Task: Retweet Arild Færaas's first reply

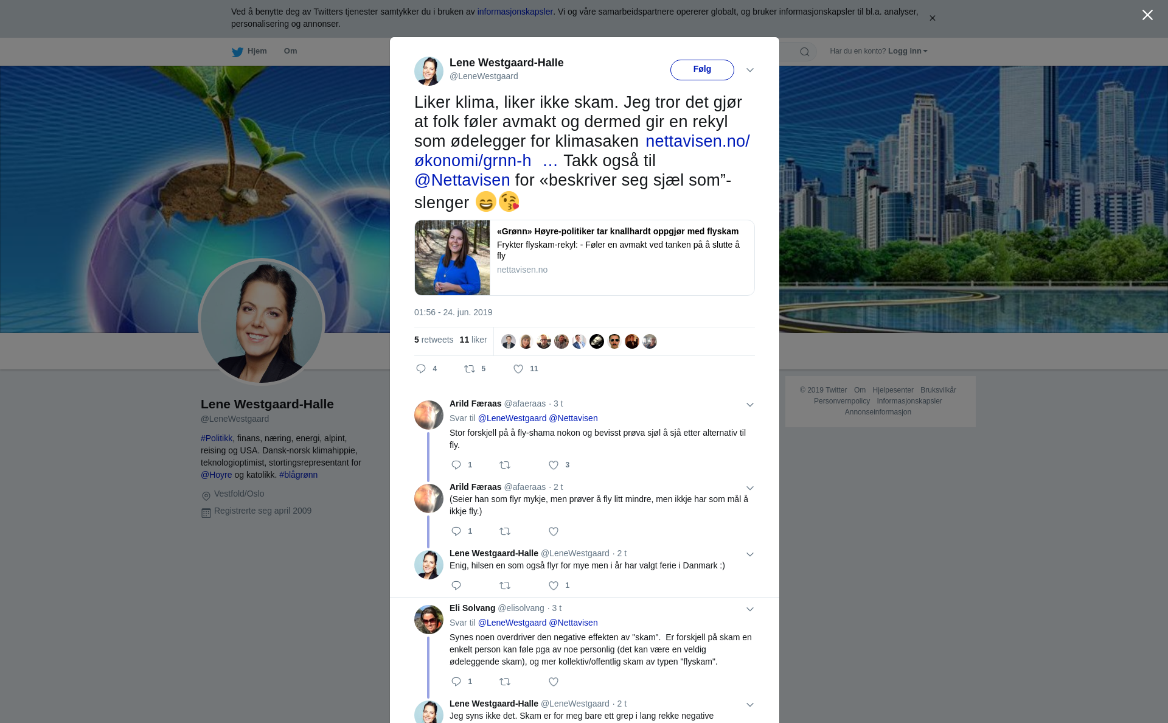Action: tap(505, 465)
